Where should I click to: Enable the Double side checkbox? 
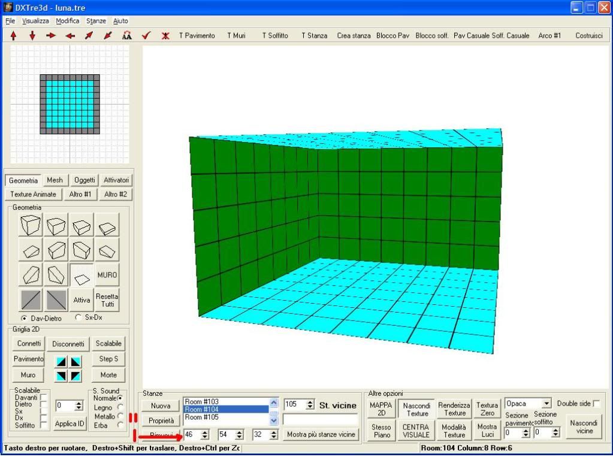(596, 404)
